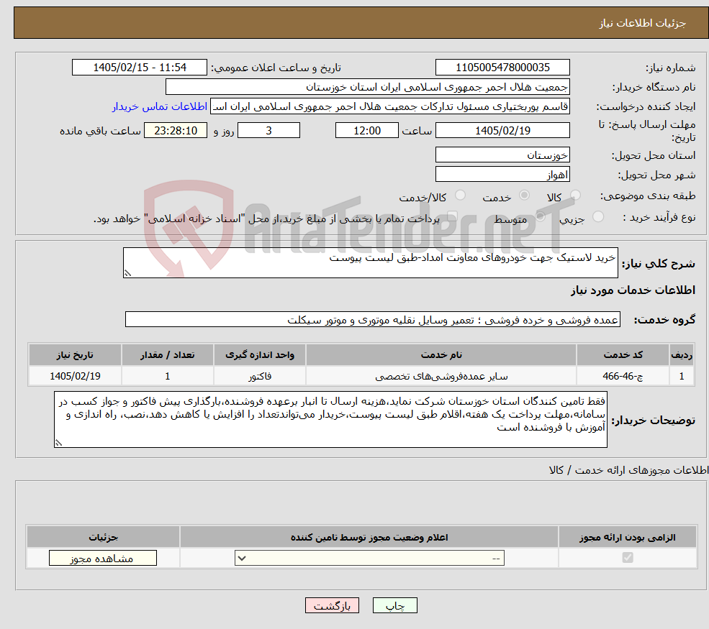Select the جزیی purchase type radio
Viewport: 709px width, 629px height.
click(x=597, y=216)
